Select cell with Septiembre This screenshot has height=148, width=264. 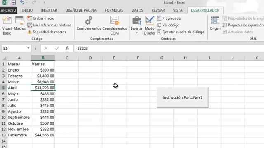coord(19,117)
